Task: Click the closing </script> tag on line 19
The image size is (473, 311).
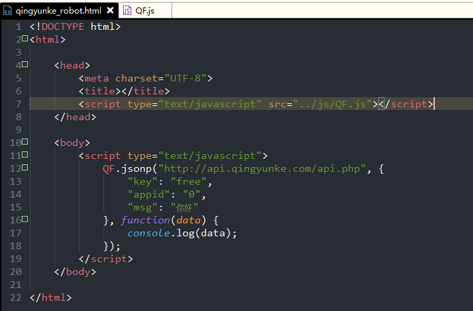Action: tap(106, 259)
